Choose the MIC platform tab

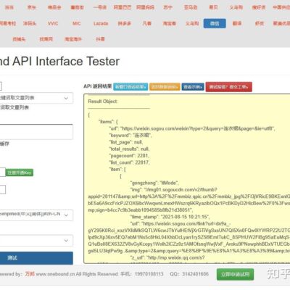[x=77, y=23]
